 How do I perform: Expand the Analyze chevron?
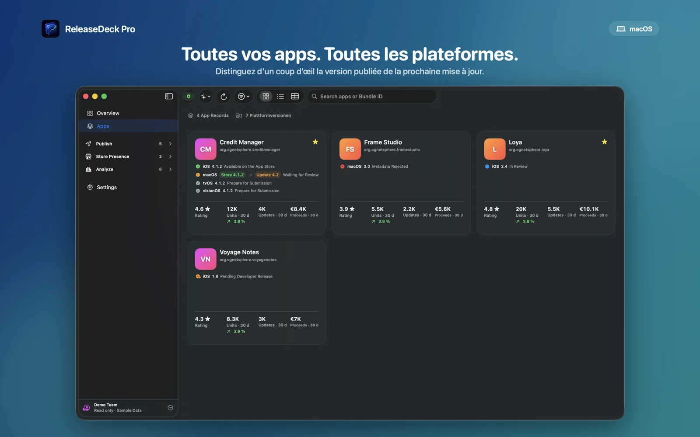(170, 169)
